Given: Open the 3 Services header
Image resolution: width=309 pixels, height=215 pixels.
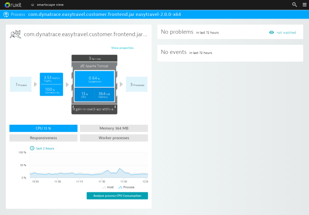Looking at the screenshot, I should tap(95, 59).
